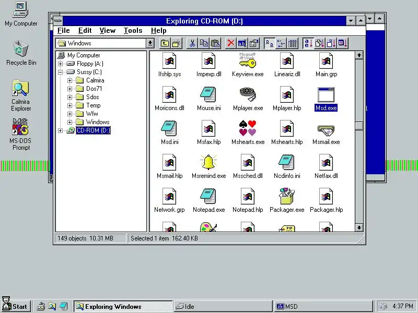This screenshot has height=313, width=418.
Task: Click the Cut scissors toolbar icon
Action: point(192,43)
